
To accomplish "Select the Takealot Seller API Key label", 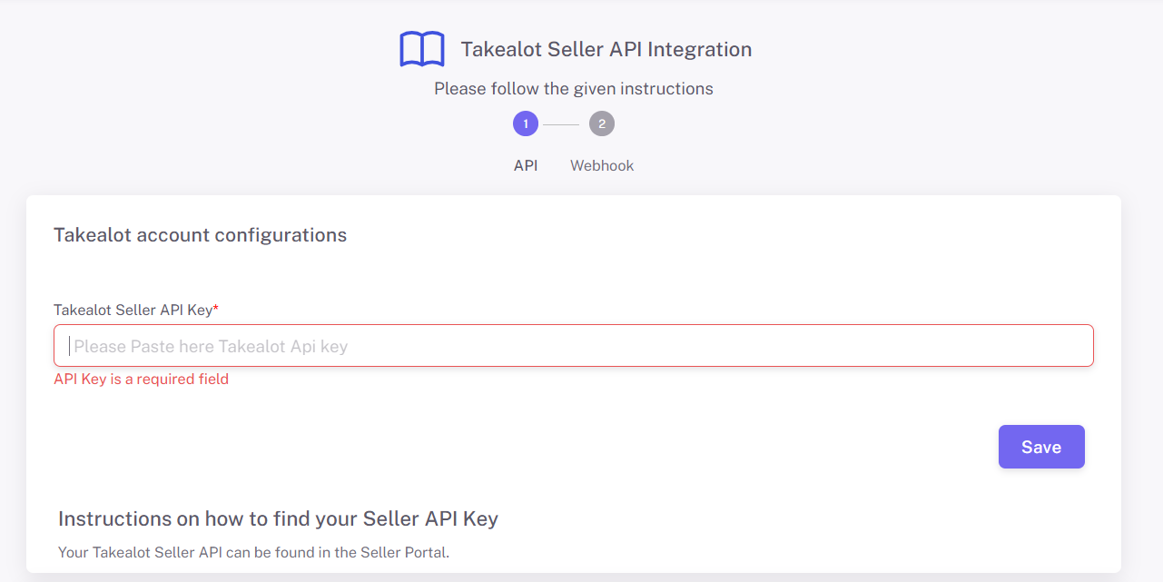I will point(135,310).
